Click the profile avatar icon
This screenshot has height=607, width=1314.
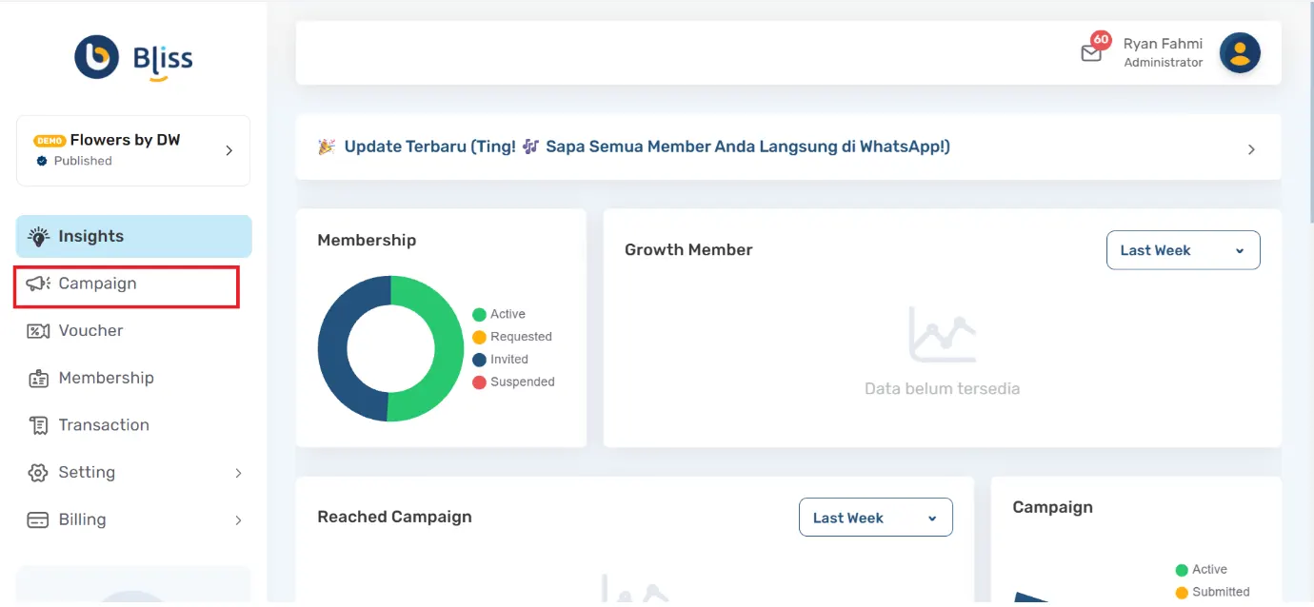click(1240, 52)
